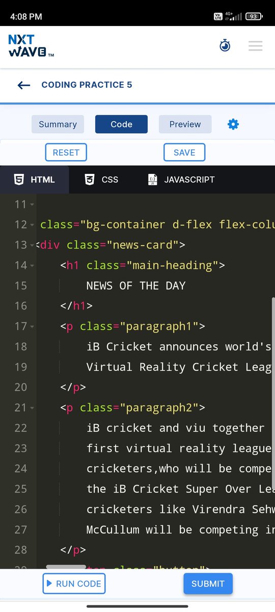Click the closing p tag on line 20
This screenshot has height=612, width=275.
click(x=73, y=388)
